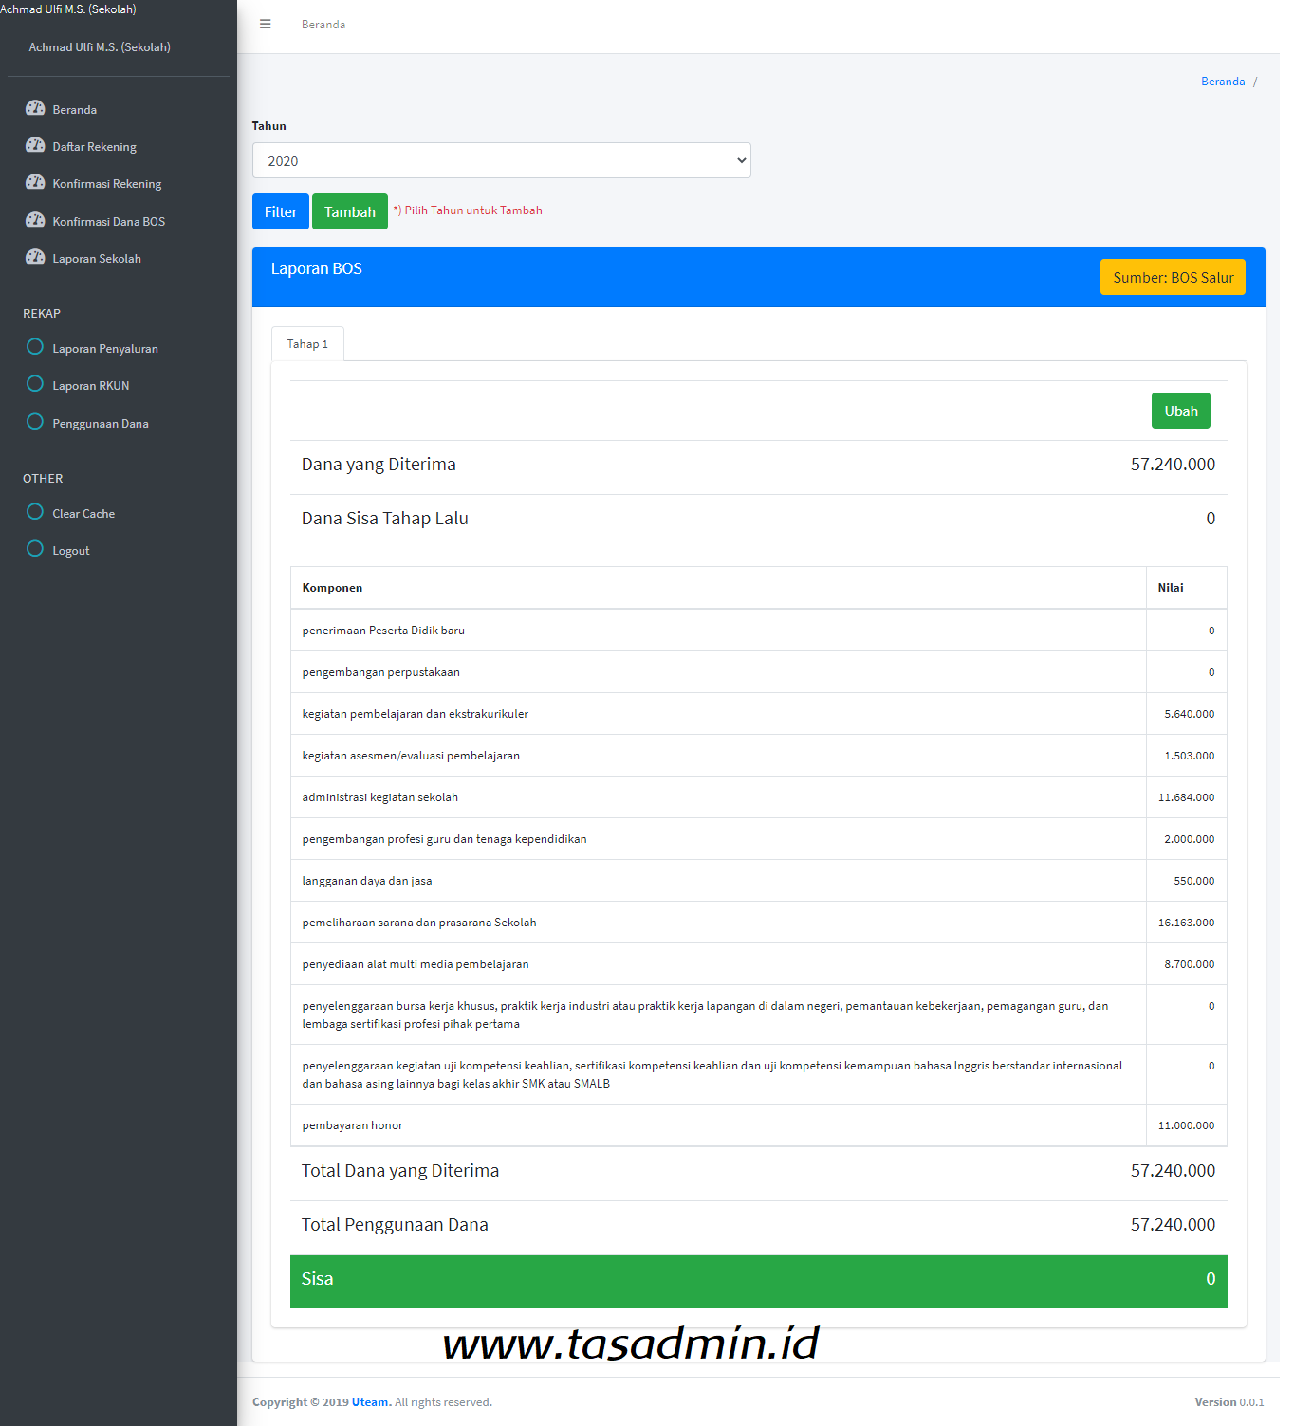Click the Ubah button

(1180, 411)
